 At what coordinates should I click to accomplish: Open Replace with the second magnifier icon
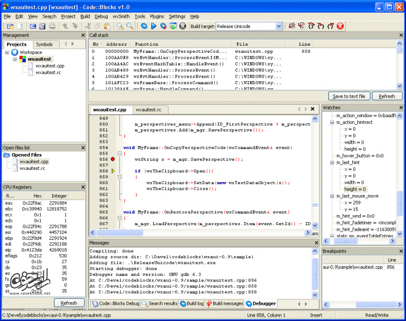[x=130, y=26]
